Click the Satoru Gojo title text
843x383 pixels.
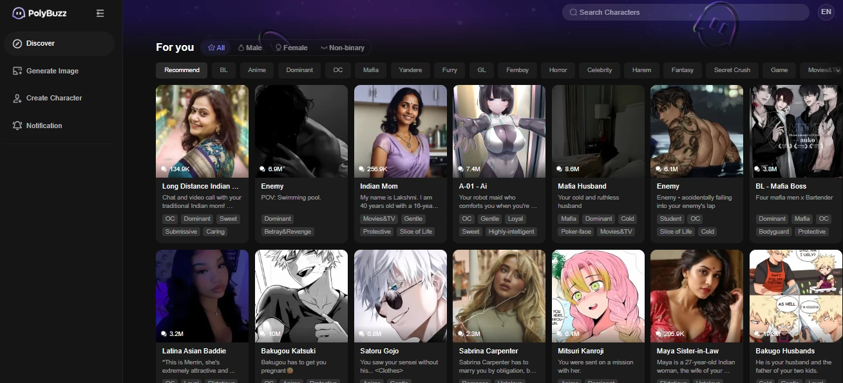[379, 351]
